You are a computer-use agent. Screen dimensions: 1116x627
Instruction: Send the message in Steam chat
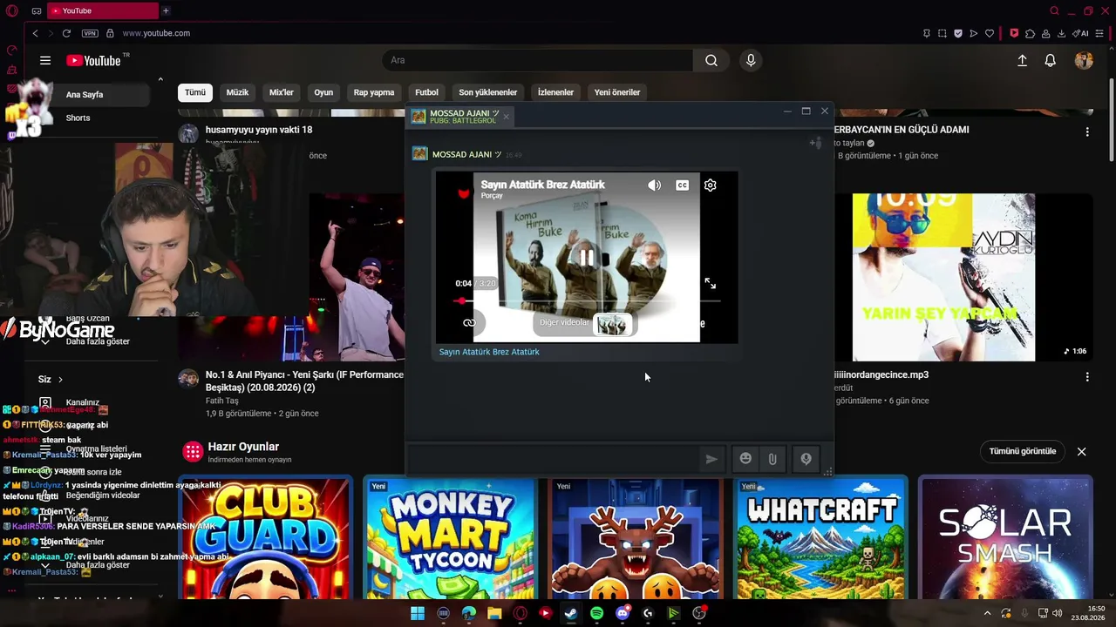point(711,459)
